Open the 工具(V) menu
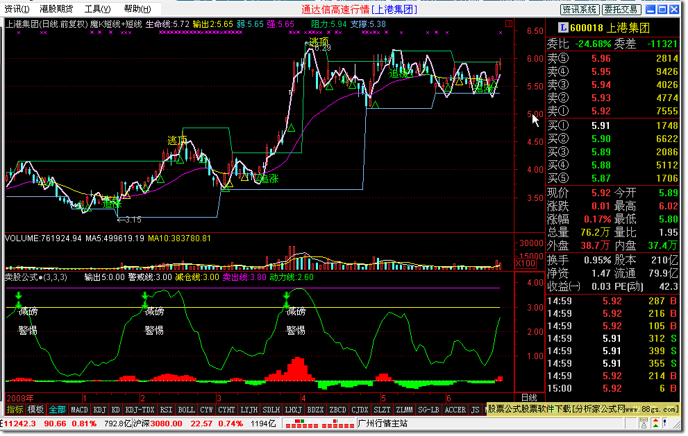This screenshot has height=436, width=688. pyautogui.click(x=97, y=9)
